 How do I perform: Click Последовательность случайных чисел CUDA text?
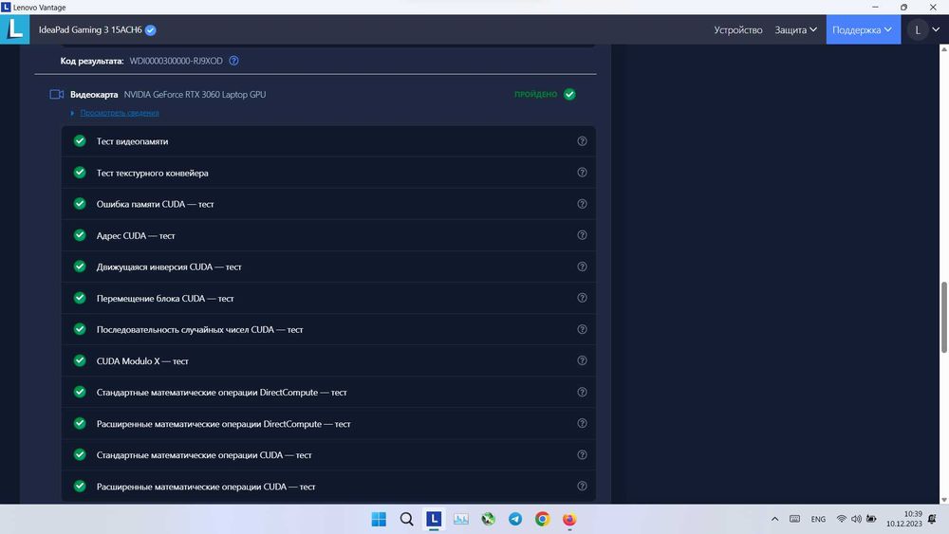(x=199, y=329)
